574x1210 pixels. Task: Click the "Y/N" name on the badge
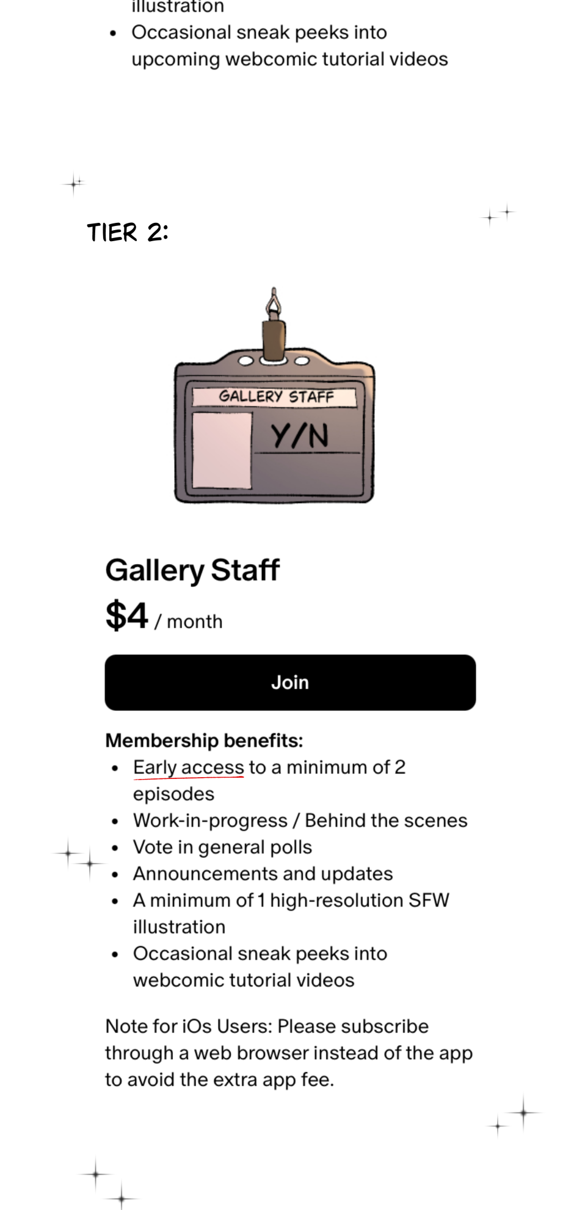300,436
